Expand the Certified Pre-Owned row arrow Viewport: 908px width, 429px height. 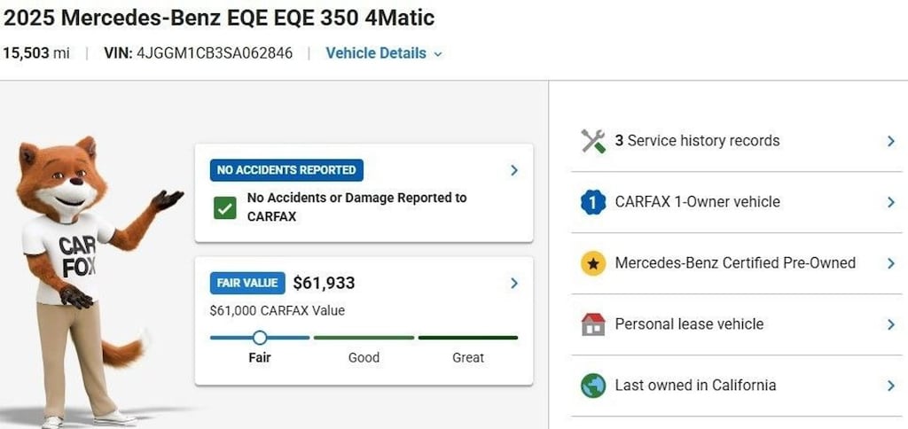pyautogui.click(x=891, y=263)
